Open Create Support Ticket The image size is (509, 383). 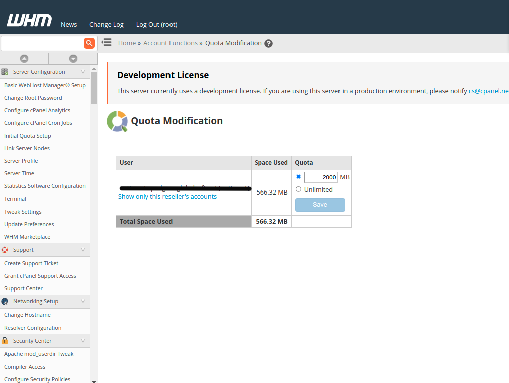point(31,263)
